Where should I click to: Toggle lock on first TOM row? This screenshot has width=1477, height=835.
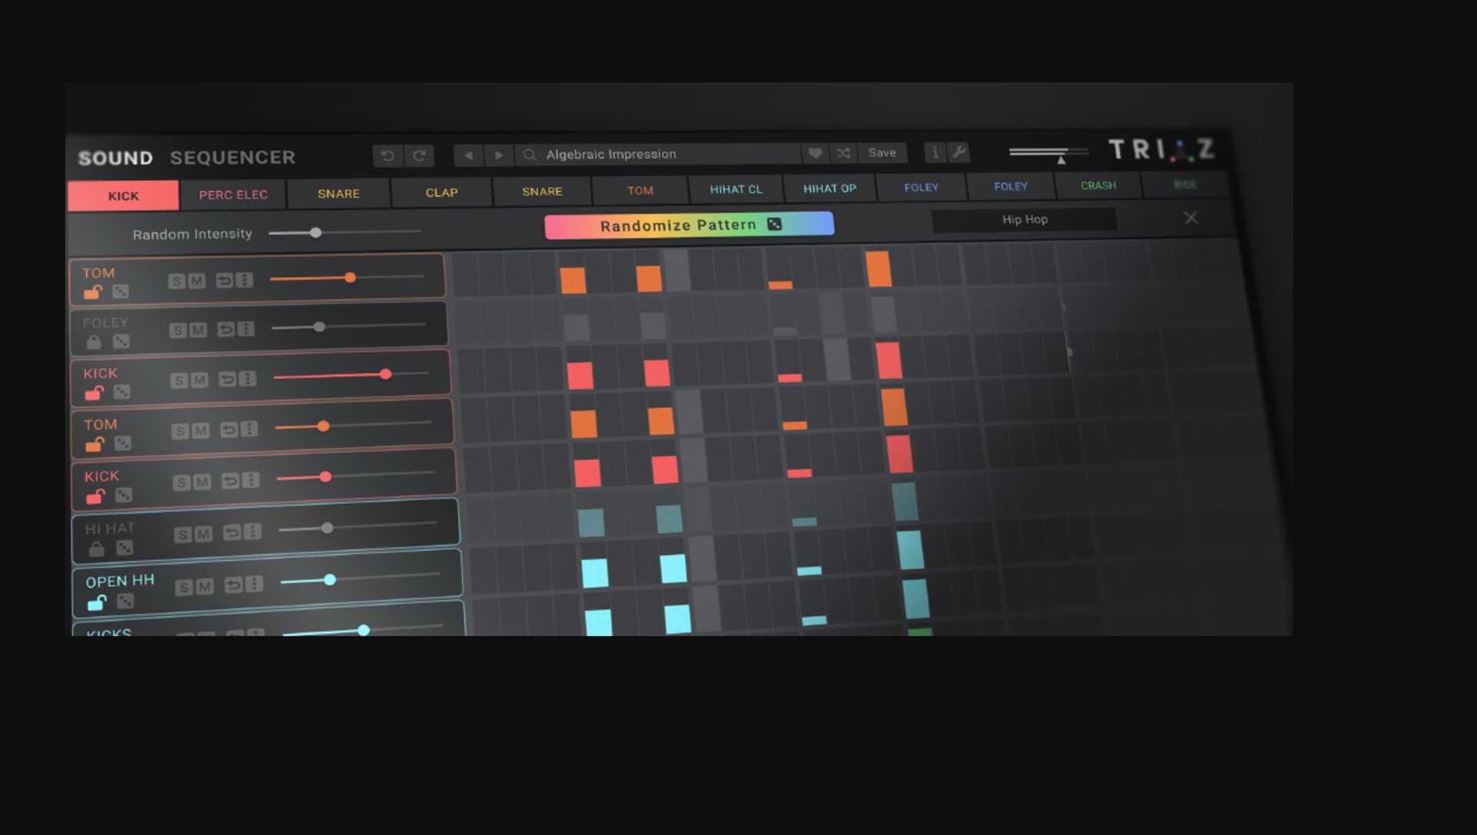coord(93,292)
